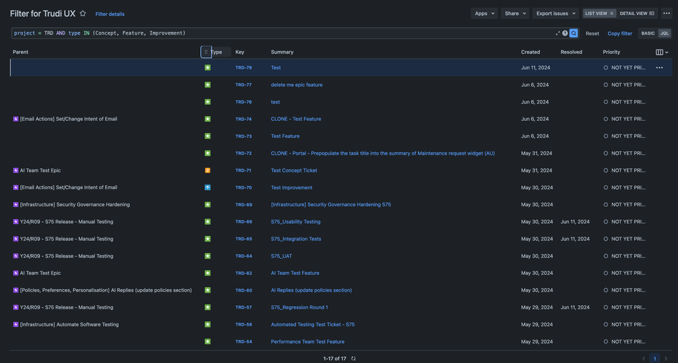Click the Feature type icon for TRD-62
This screenshot has height=363, width=678.
[x=208, y=273]
